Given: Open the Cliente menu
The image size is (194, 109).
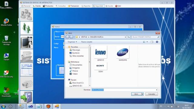Looking at the screenshot, I should [37, 6].
